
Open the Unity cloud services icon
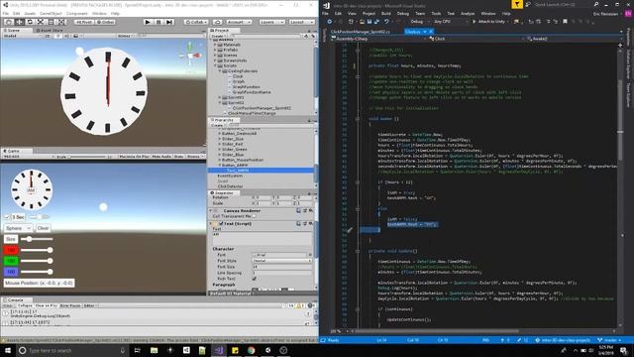click(218, 22)
